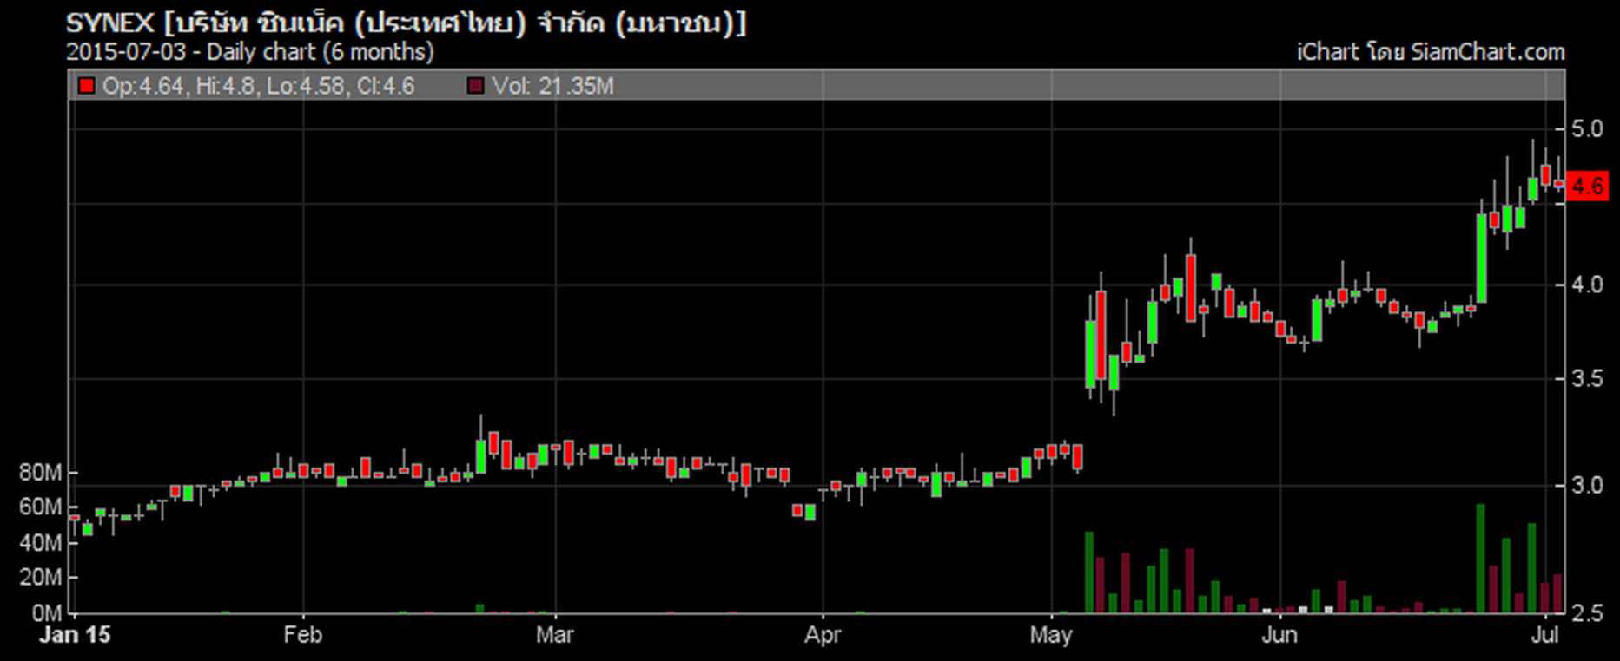Click the 2.5 price axis label
The height and width of the screenshot is (661, 1620).
click(x=1587, y=613)
